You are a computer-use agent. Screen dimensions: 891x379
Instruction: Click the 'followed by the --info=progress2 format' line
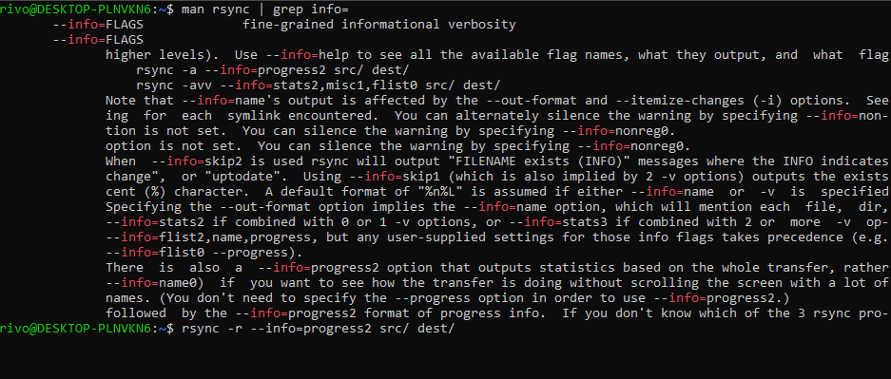click(x=497, y=313)
